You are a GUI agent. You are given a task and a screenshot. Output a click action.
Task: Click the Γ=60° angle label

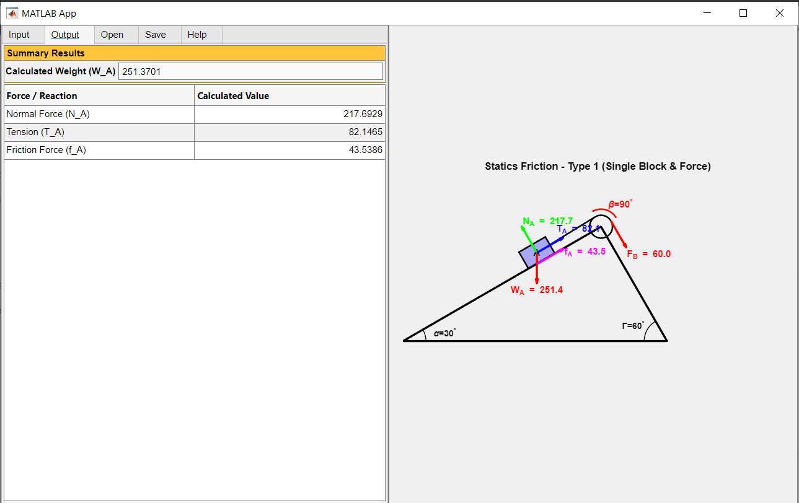tap(633, 325)
